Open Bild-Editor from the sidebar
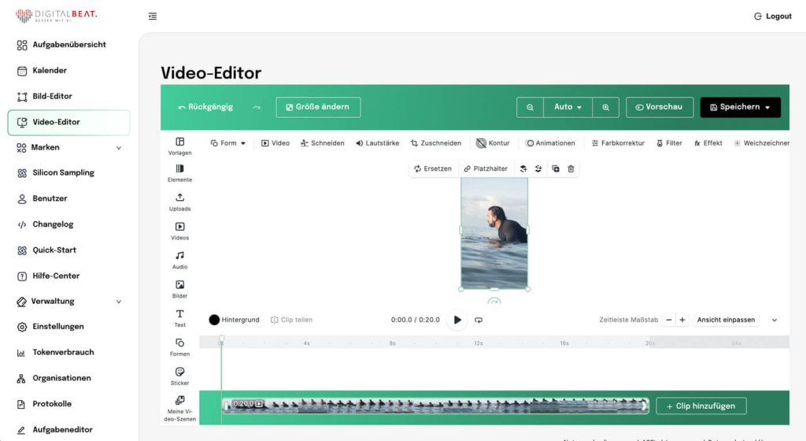The height and width of the screenshot is (441, 806). [x=52, y=96]
